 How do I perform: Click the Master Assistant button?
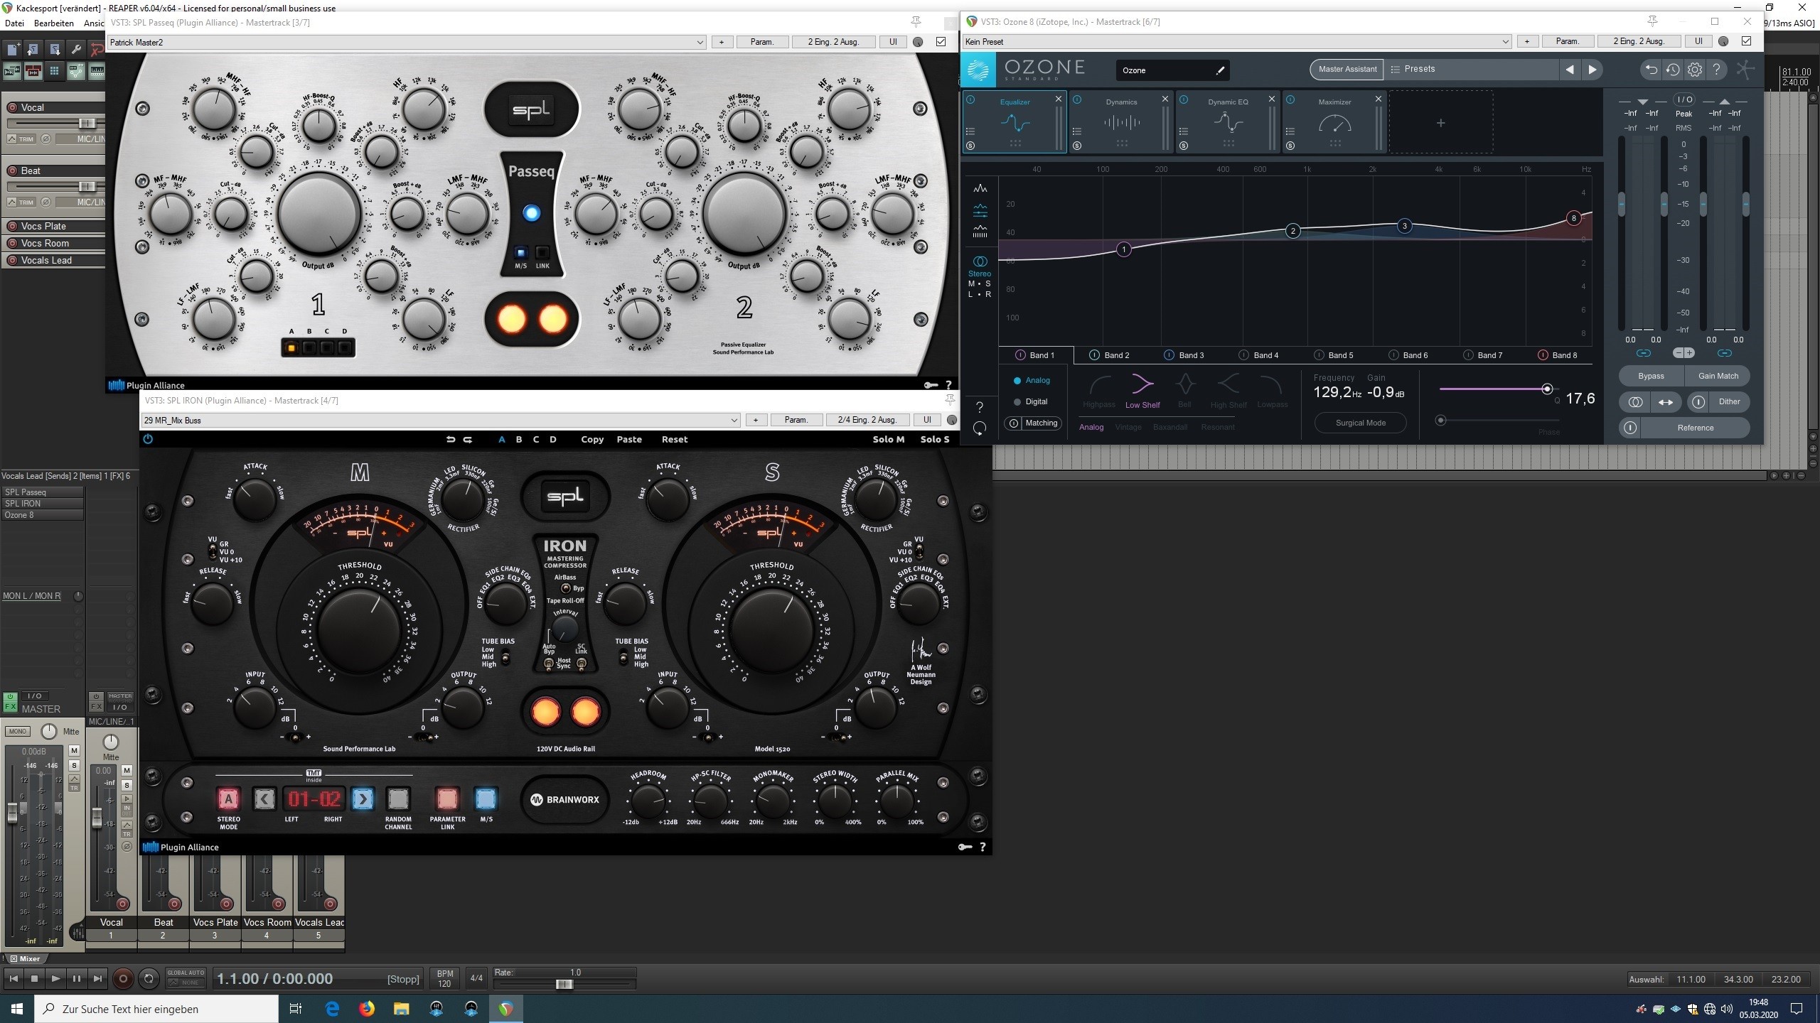(1347, 70)
